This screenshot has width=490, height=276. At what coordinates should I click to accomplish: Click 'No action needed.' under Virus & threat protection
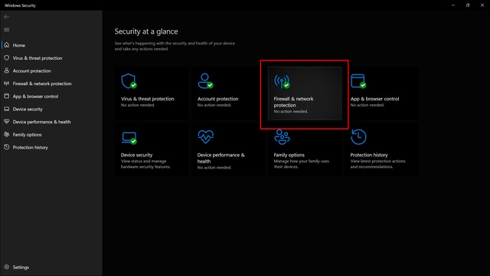(138, 105)
